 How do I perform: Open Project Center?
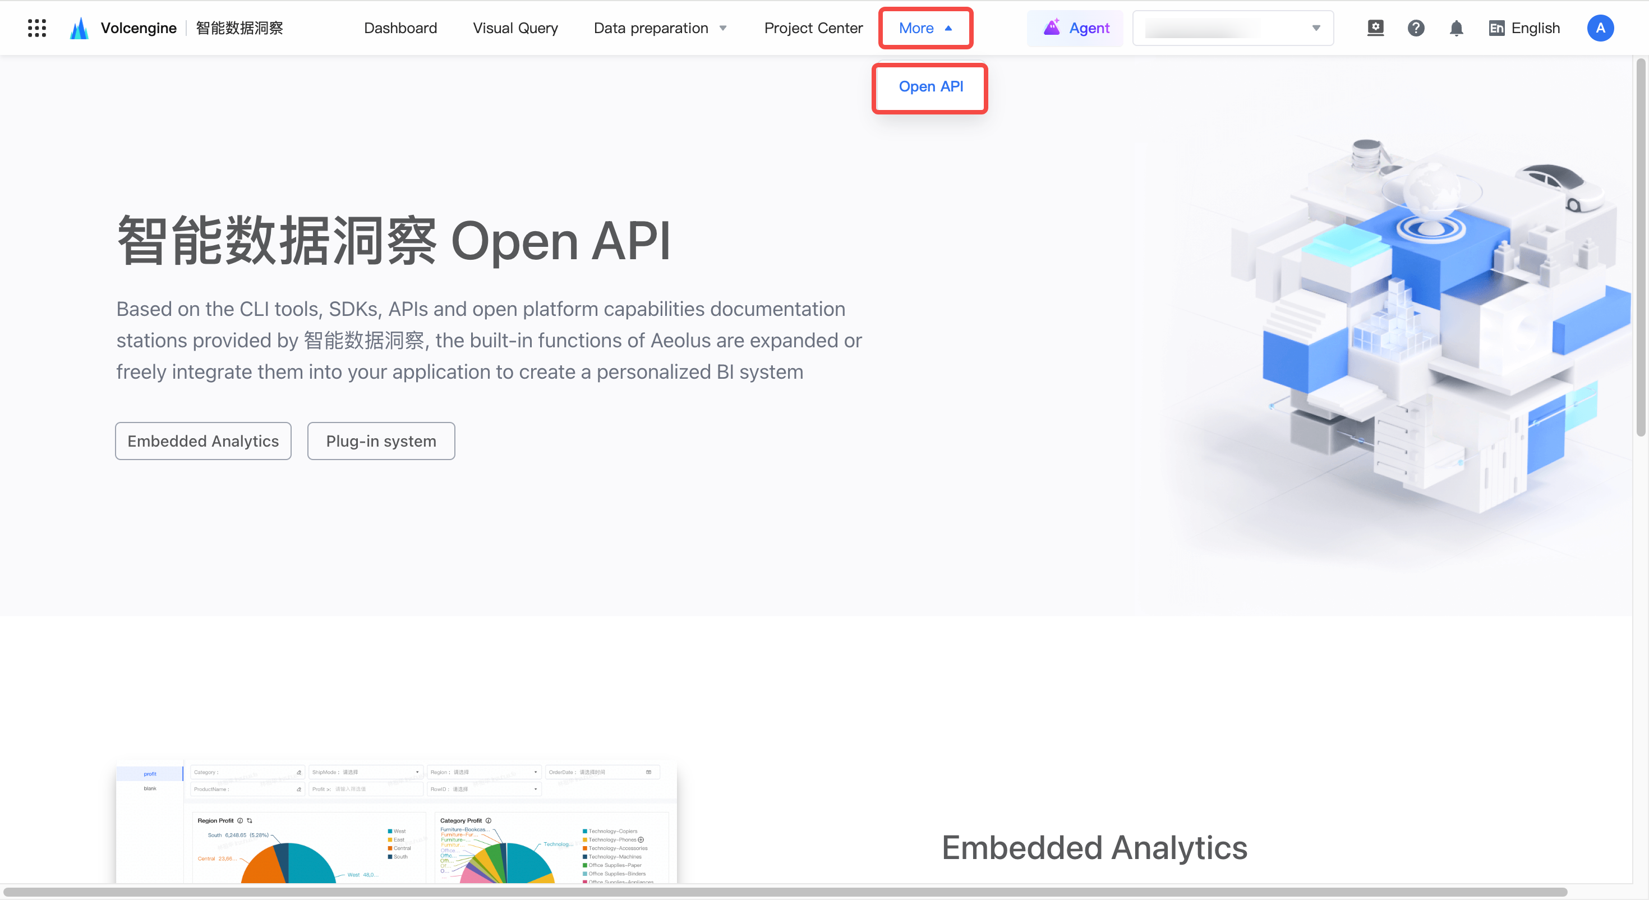(x=813, y=28)
